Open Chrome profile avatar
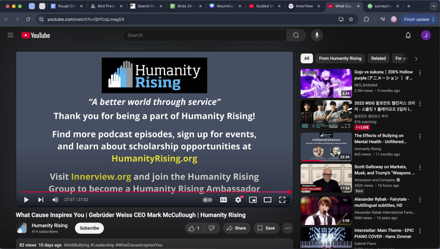440x249 pixels. pos(394,19)
